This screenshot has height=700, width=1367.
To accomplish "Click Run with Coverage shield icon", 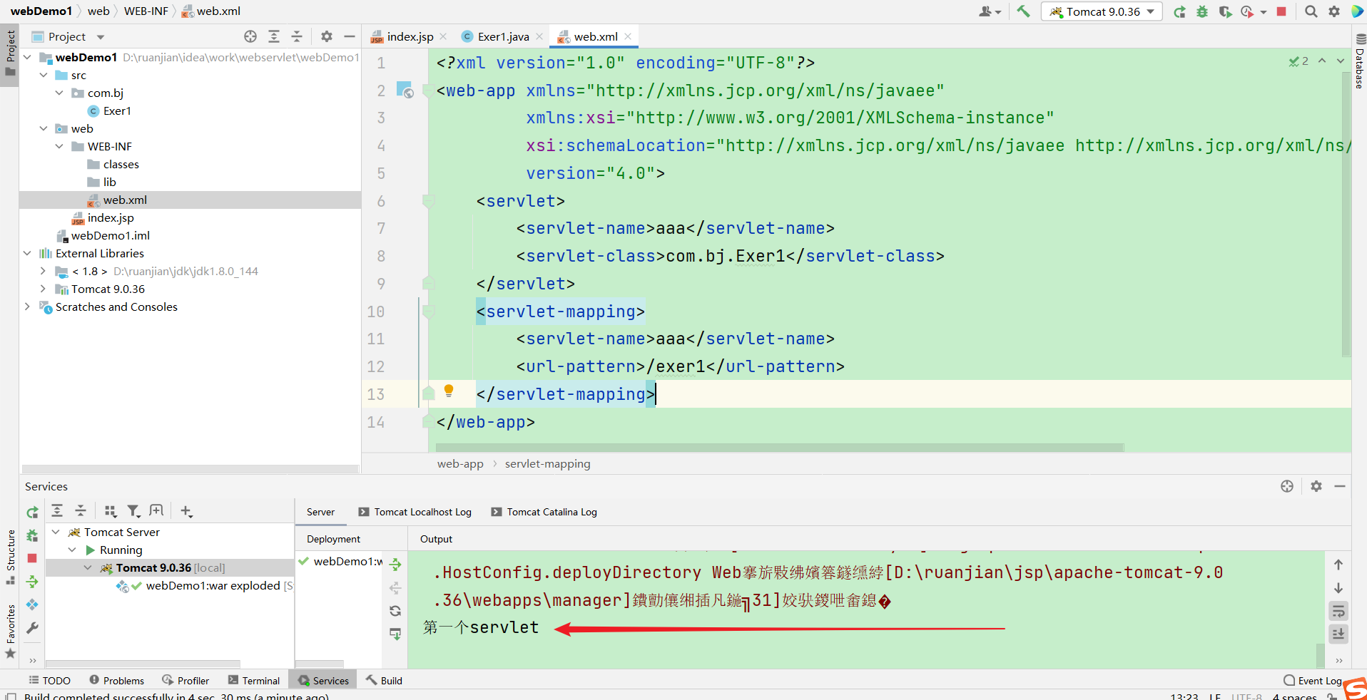I will point(1225,11).
